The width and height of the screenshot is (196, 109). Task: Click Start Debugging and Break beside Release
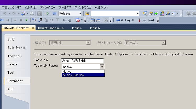click(55, 13)
